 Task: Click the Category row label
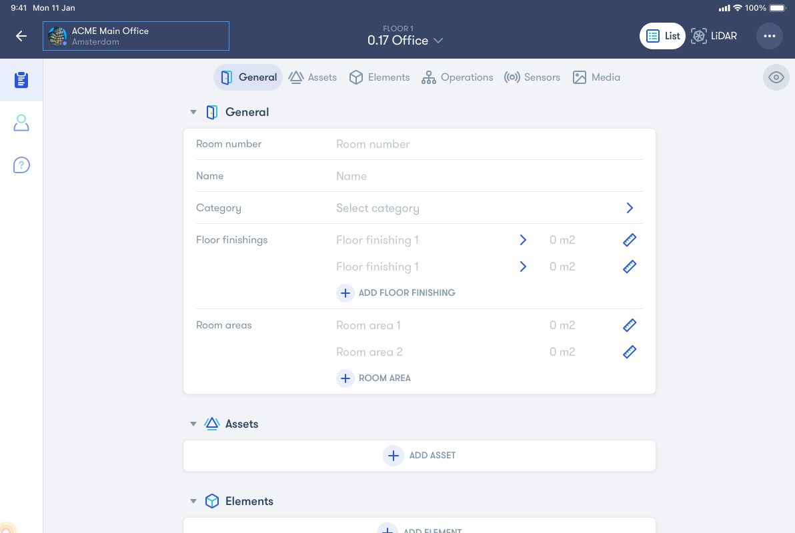pyautogui.click(x=219, y=208)
